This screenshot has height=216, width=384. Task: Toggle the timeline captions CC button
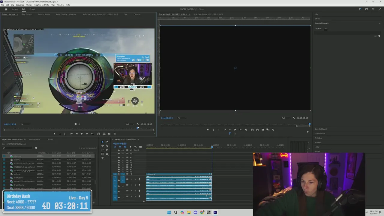tap(140, 147)
